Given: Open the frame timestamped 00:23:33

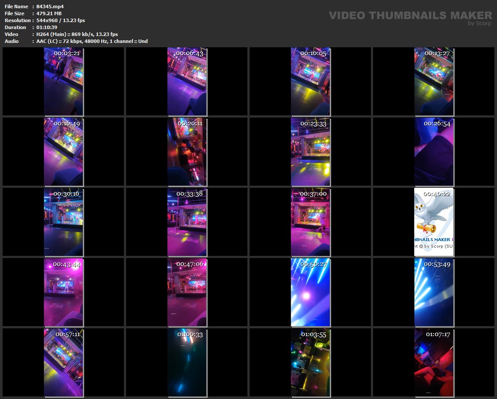Looking at the screenshot, I should 311,152.
